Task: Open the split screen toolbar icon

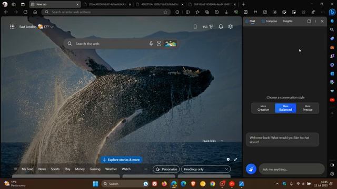Action: click(x=187, y=12)
